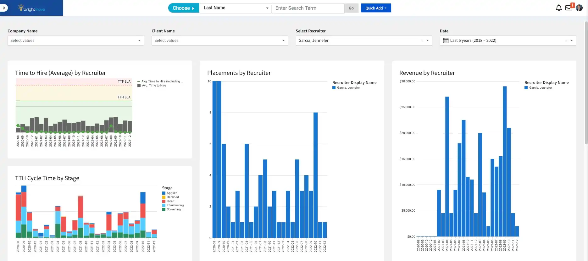The image size is (588, 261).
Task: Expand the sidebar with the arrow icon
Action: pyautogui.click(x=4, y=8)
